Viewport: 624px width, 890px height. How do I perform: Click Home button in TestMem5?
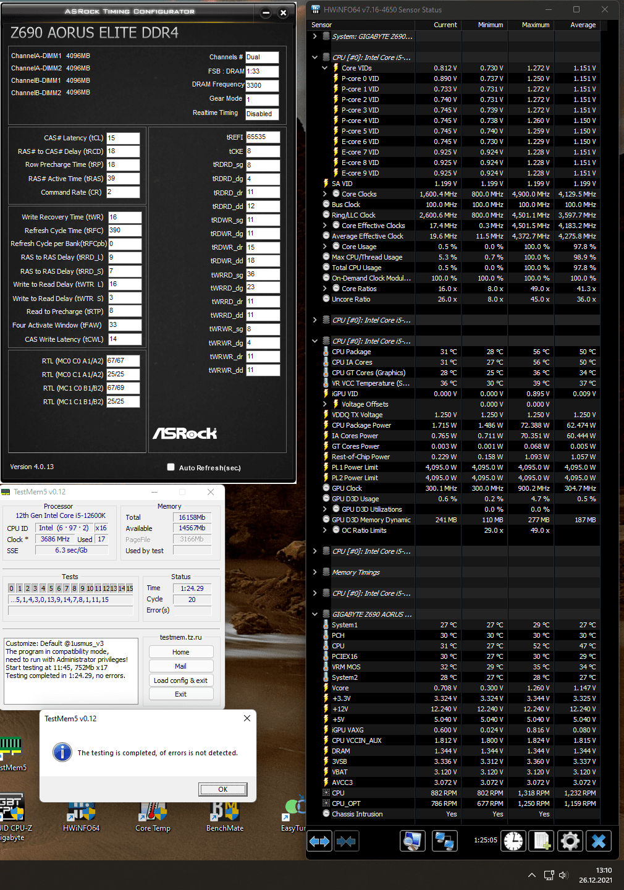(x=181, y=652)
